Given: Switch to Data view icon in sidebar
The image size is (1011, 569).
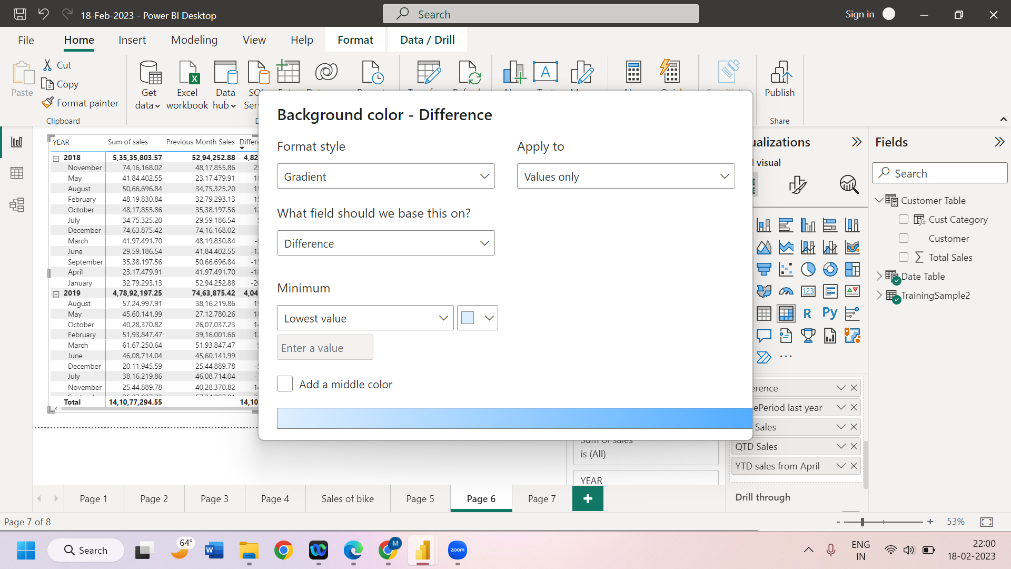Looking at the screenshot, I should point(17,173).
